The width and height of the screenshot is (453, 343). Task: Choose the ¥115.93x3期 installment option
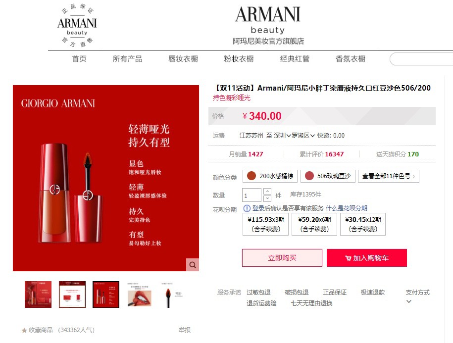tap(265, 224)
